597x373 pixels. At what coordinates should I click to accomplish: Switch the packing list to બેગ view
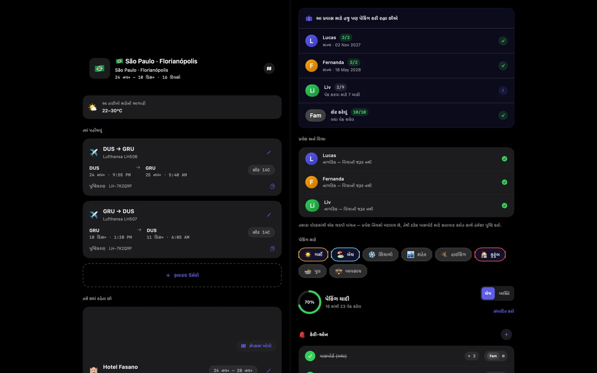pos(488,293)
